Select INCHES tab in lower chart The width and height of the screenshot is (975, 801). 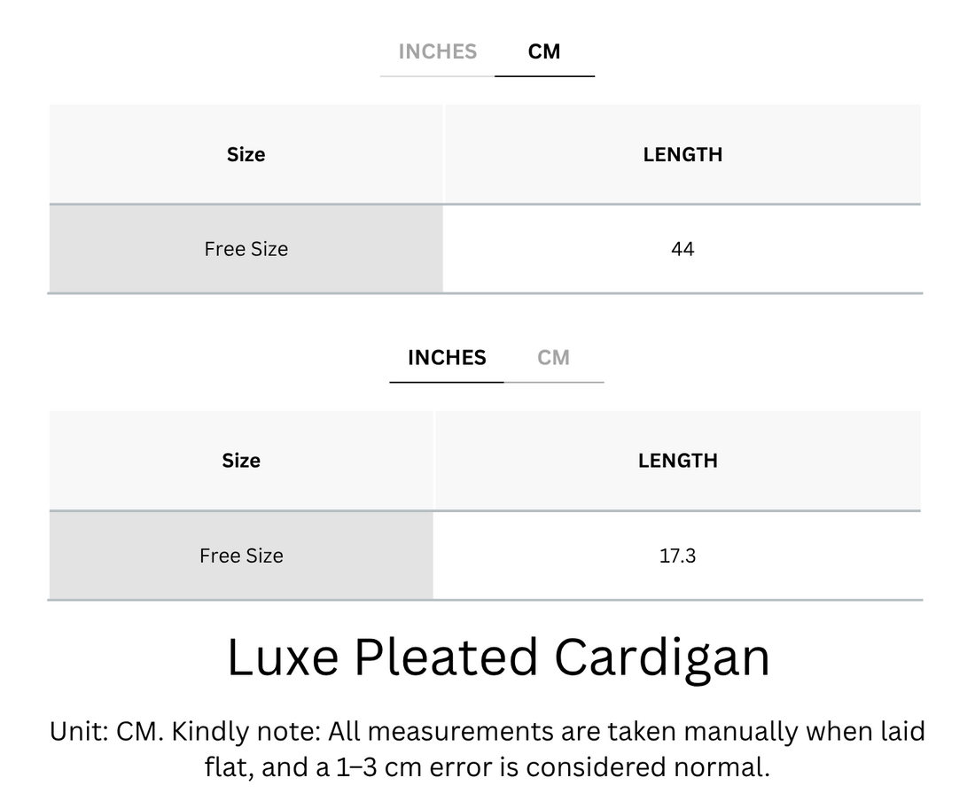(x=447, y=358)
